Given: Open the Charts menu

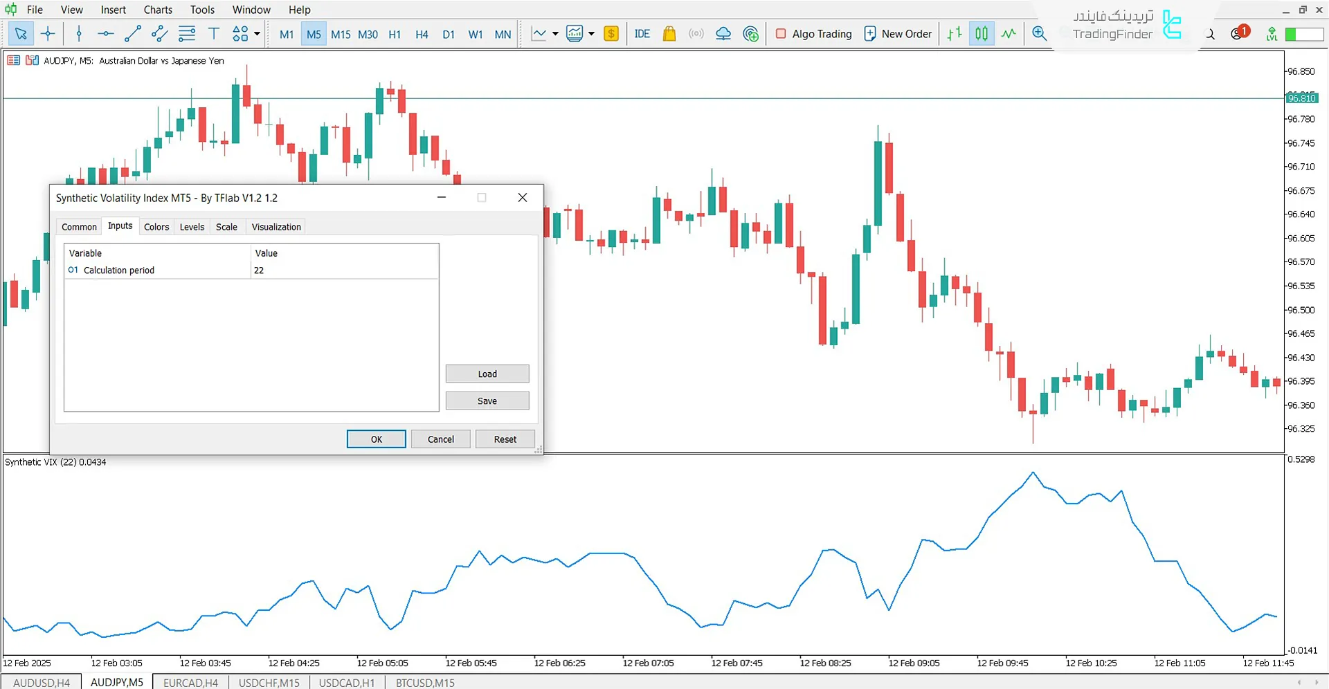Looking at the screenshot, I should (157, 9).
